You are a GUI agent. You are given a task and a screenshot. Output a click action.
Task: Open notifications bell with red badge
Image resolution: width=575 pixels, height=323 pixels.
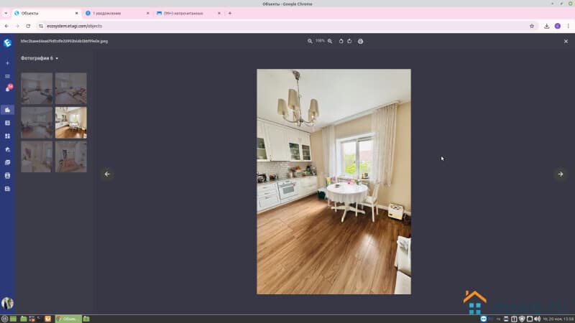click(8, 89)
